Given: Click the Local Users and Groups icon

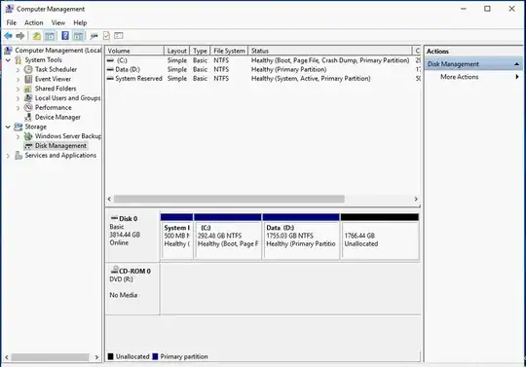Looking at the screenshot, I should click(28, 98).
